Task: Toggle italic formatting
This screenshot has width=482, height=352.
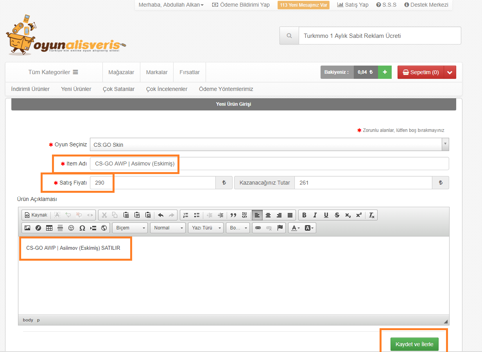Action: 315,215
